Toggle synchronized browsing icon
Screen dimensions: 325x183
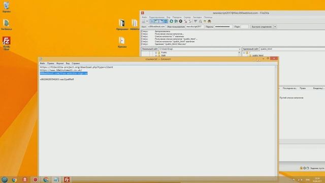point(205,21)
